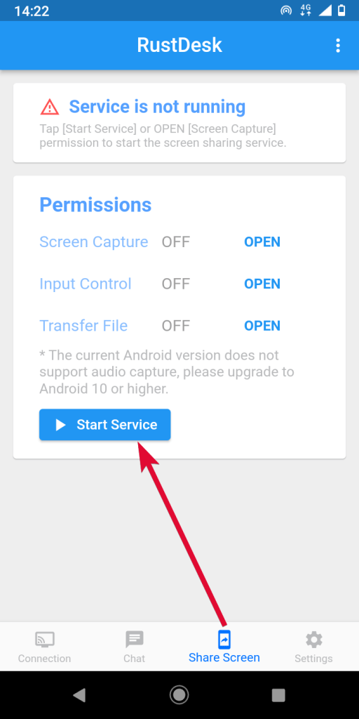Open the Screen Capture permission
359x719 pixels.
tap(262, 242)
